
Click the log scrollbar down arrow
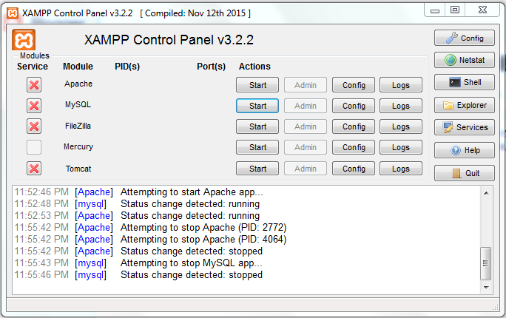[x=486, y=287]
